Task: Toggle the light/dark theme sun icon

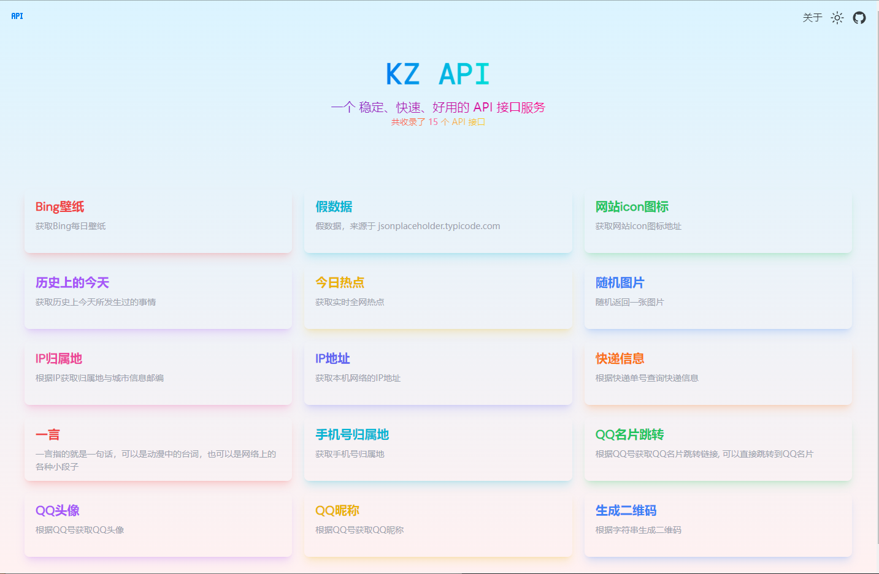Action: tap(837, 18)
